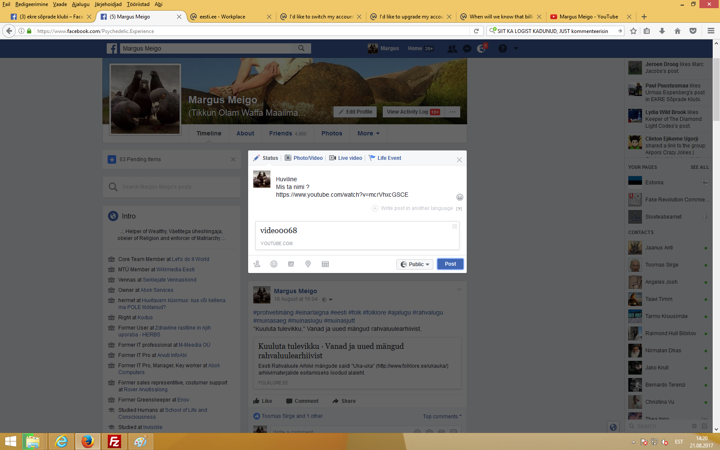
Task: Bookmark this page with the star icon
Action: pos(633,31)
